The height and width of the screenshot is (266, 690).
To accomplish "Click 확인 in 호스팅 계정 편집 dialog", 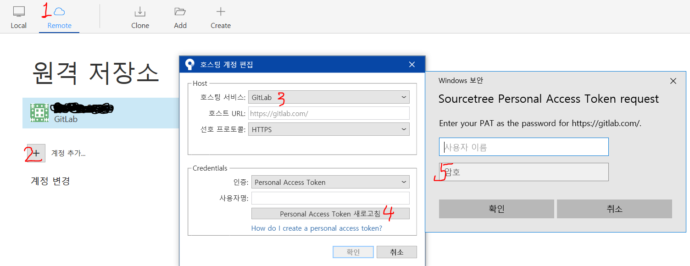I will click(353, 252).
